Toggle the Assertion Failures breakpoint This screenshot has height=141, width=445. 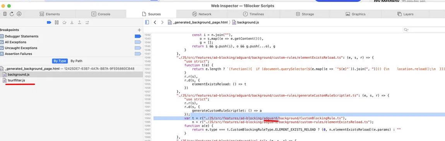(x=138, y=54)
